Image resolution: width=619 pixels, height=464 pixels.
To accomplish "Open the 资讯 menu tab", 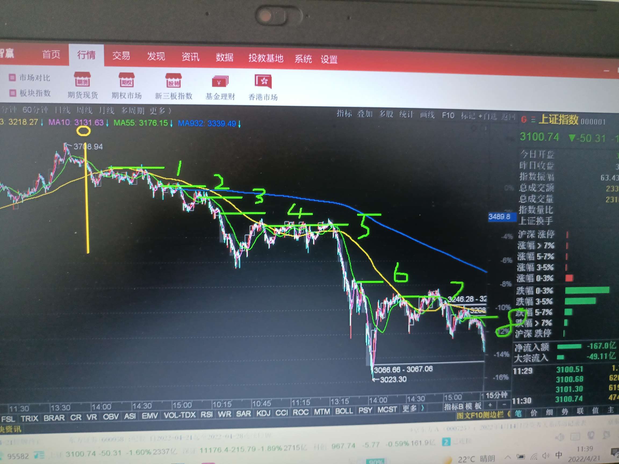I will (x=190, y=57).
